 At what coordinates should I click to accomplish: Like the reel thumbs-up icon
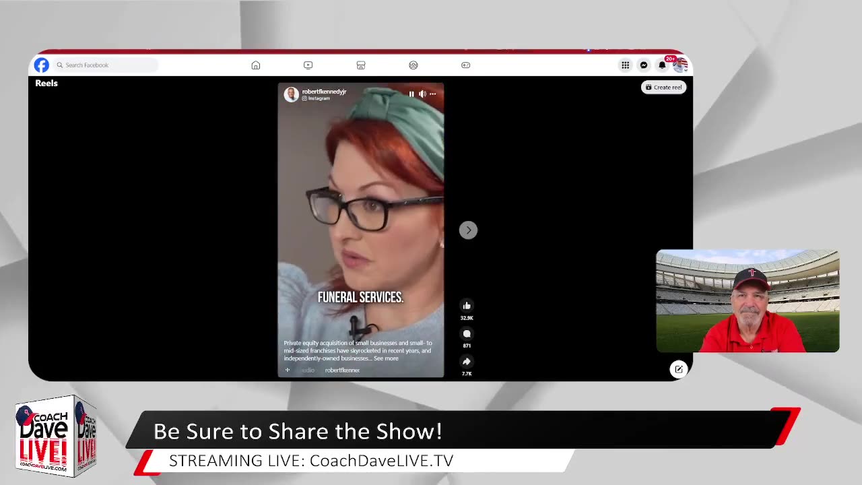pos(467,306)
